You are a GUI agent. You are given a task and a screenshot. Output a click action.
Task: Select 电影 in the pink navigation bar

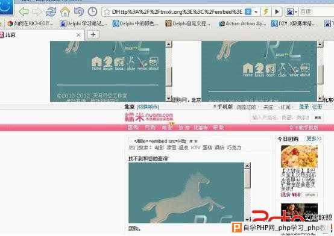[x=167, y=128]
